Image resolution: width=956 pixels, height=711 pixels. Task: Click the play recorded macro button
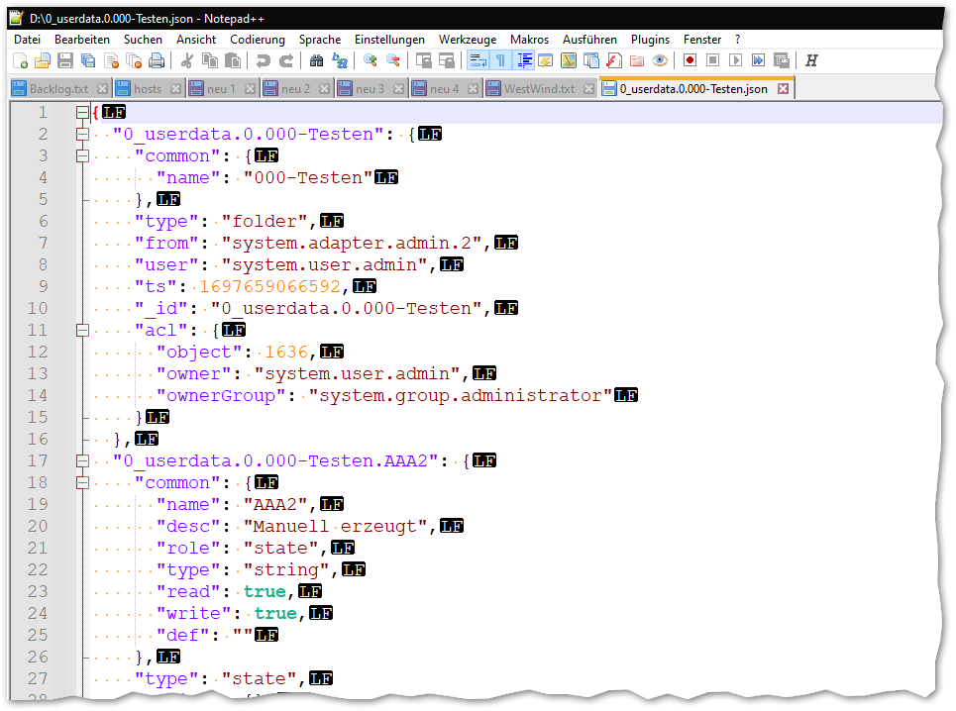click(736, 60)
